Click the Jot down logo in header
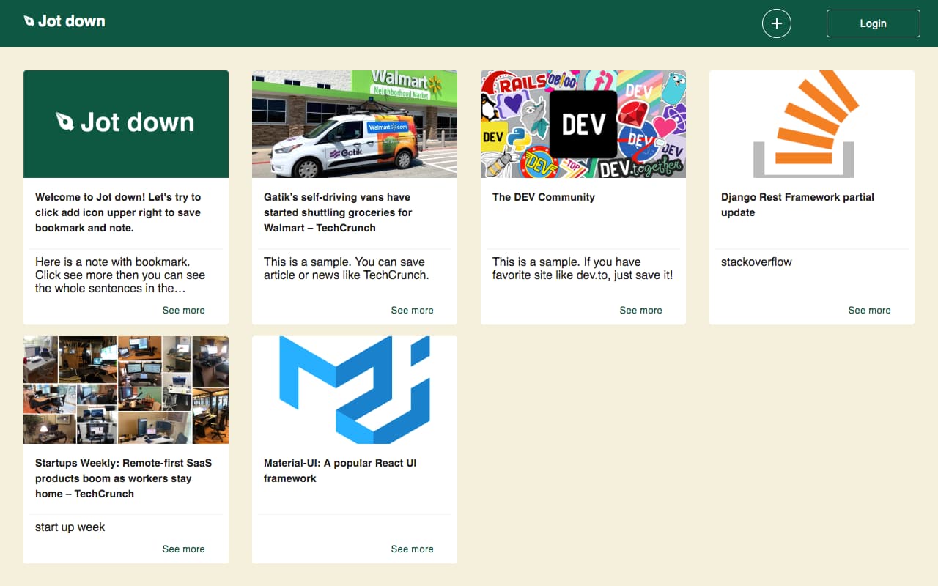 64,21
